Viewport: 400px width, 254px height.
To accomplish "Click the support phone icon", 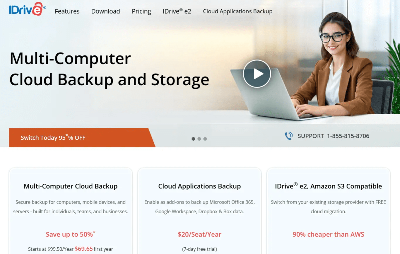I will coord(289,136).
